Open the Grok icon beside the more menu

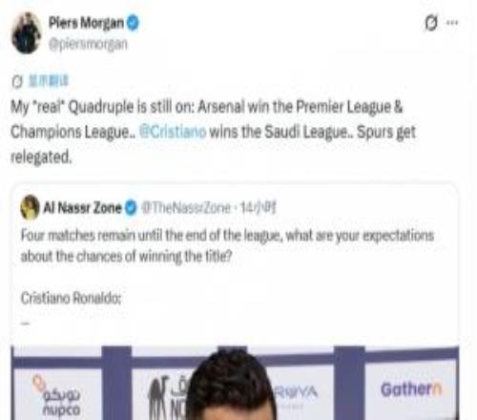[x=431, y=23]
